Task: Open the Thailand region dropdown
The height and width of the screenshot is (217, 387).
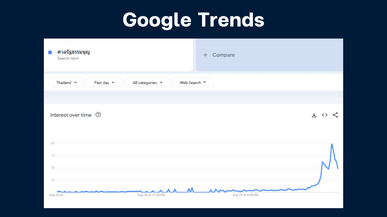Action: (66, 83)
